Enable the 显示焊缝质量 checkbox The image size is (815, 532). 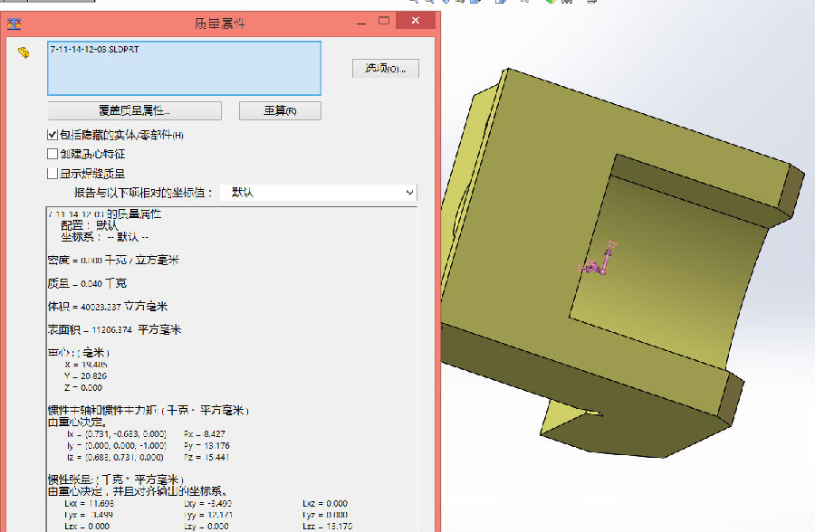52,174
